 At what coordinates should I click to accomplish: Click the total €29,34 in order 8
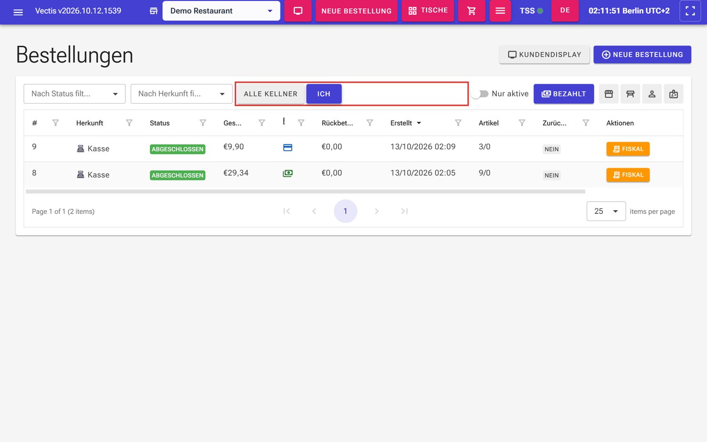coord(236,173)
